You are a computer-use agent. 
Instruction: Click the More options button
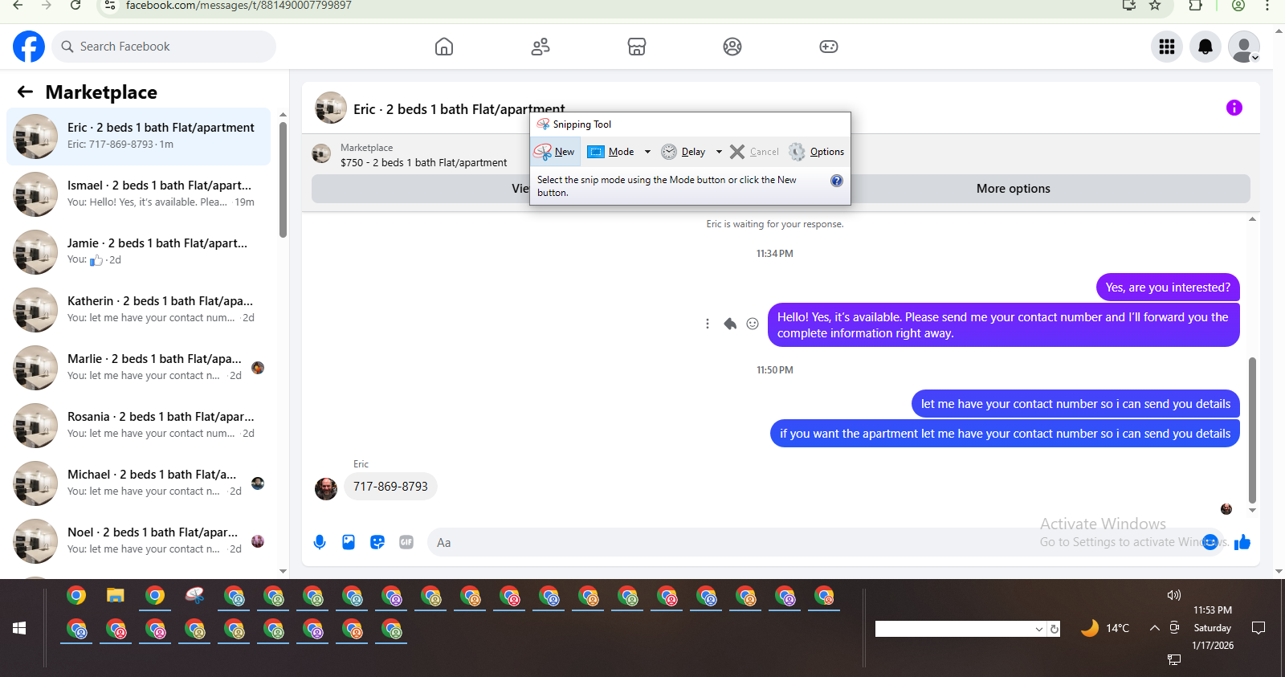pyautogui.click(x=1014, y=189)
